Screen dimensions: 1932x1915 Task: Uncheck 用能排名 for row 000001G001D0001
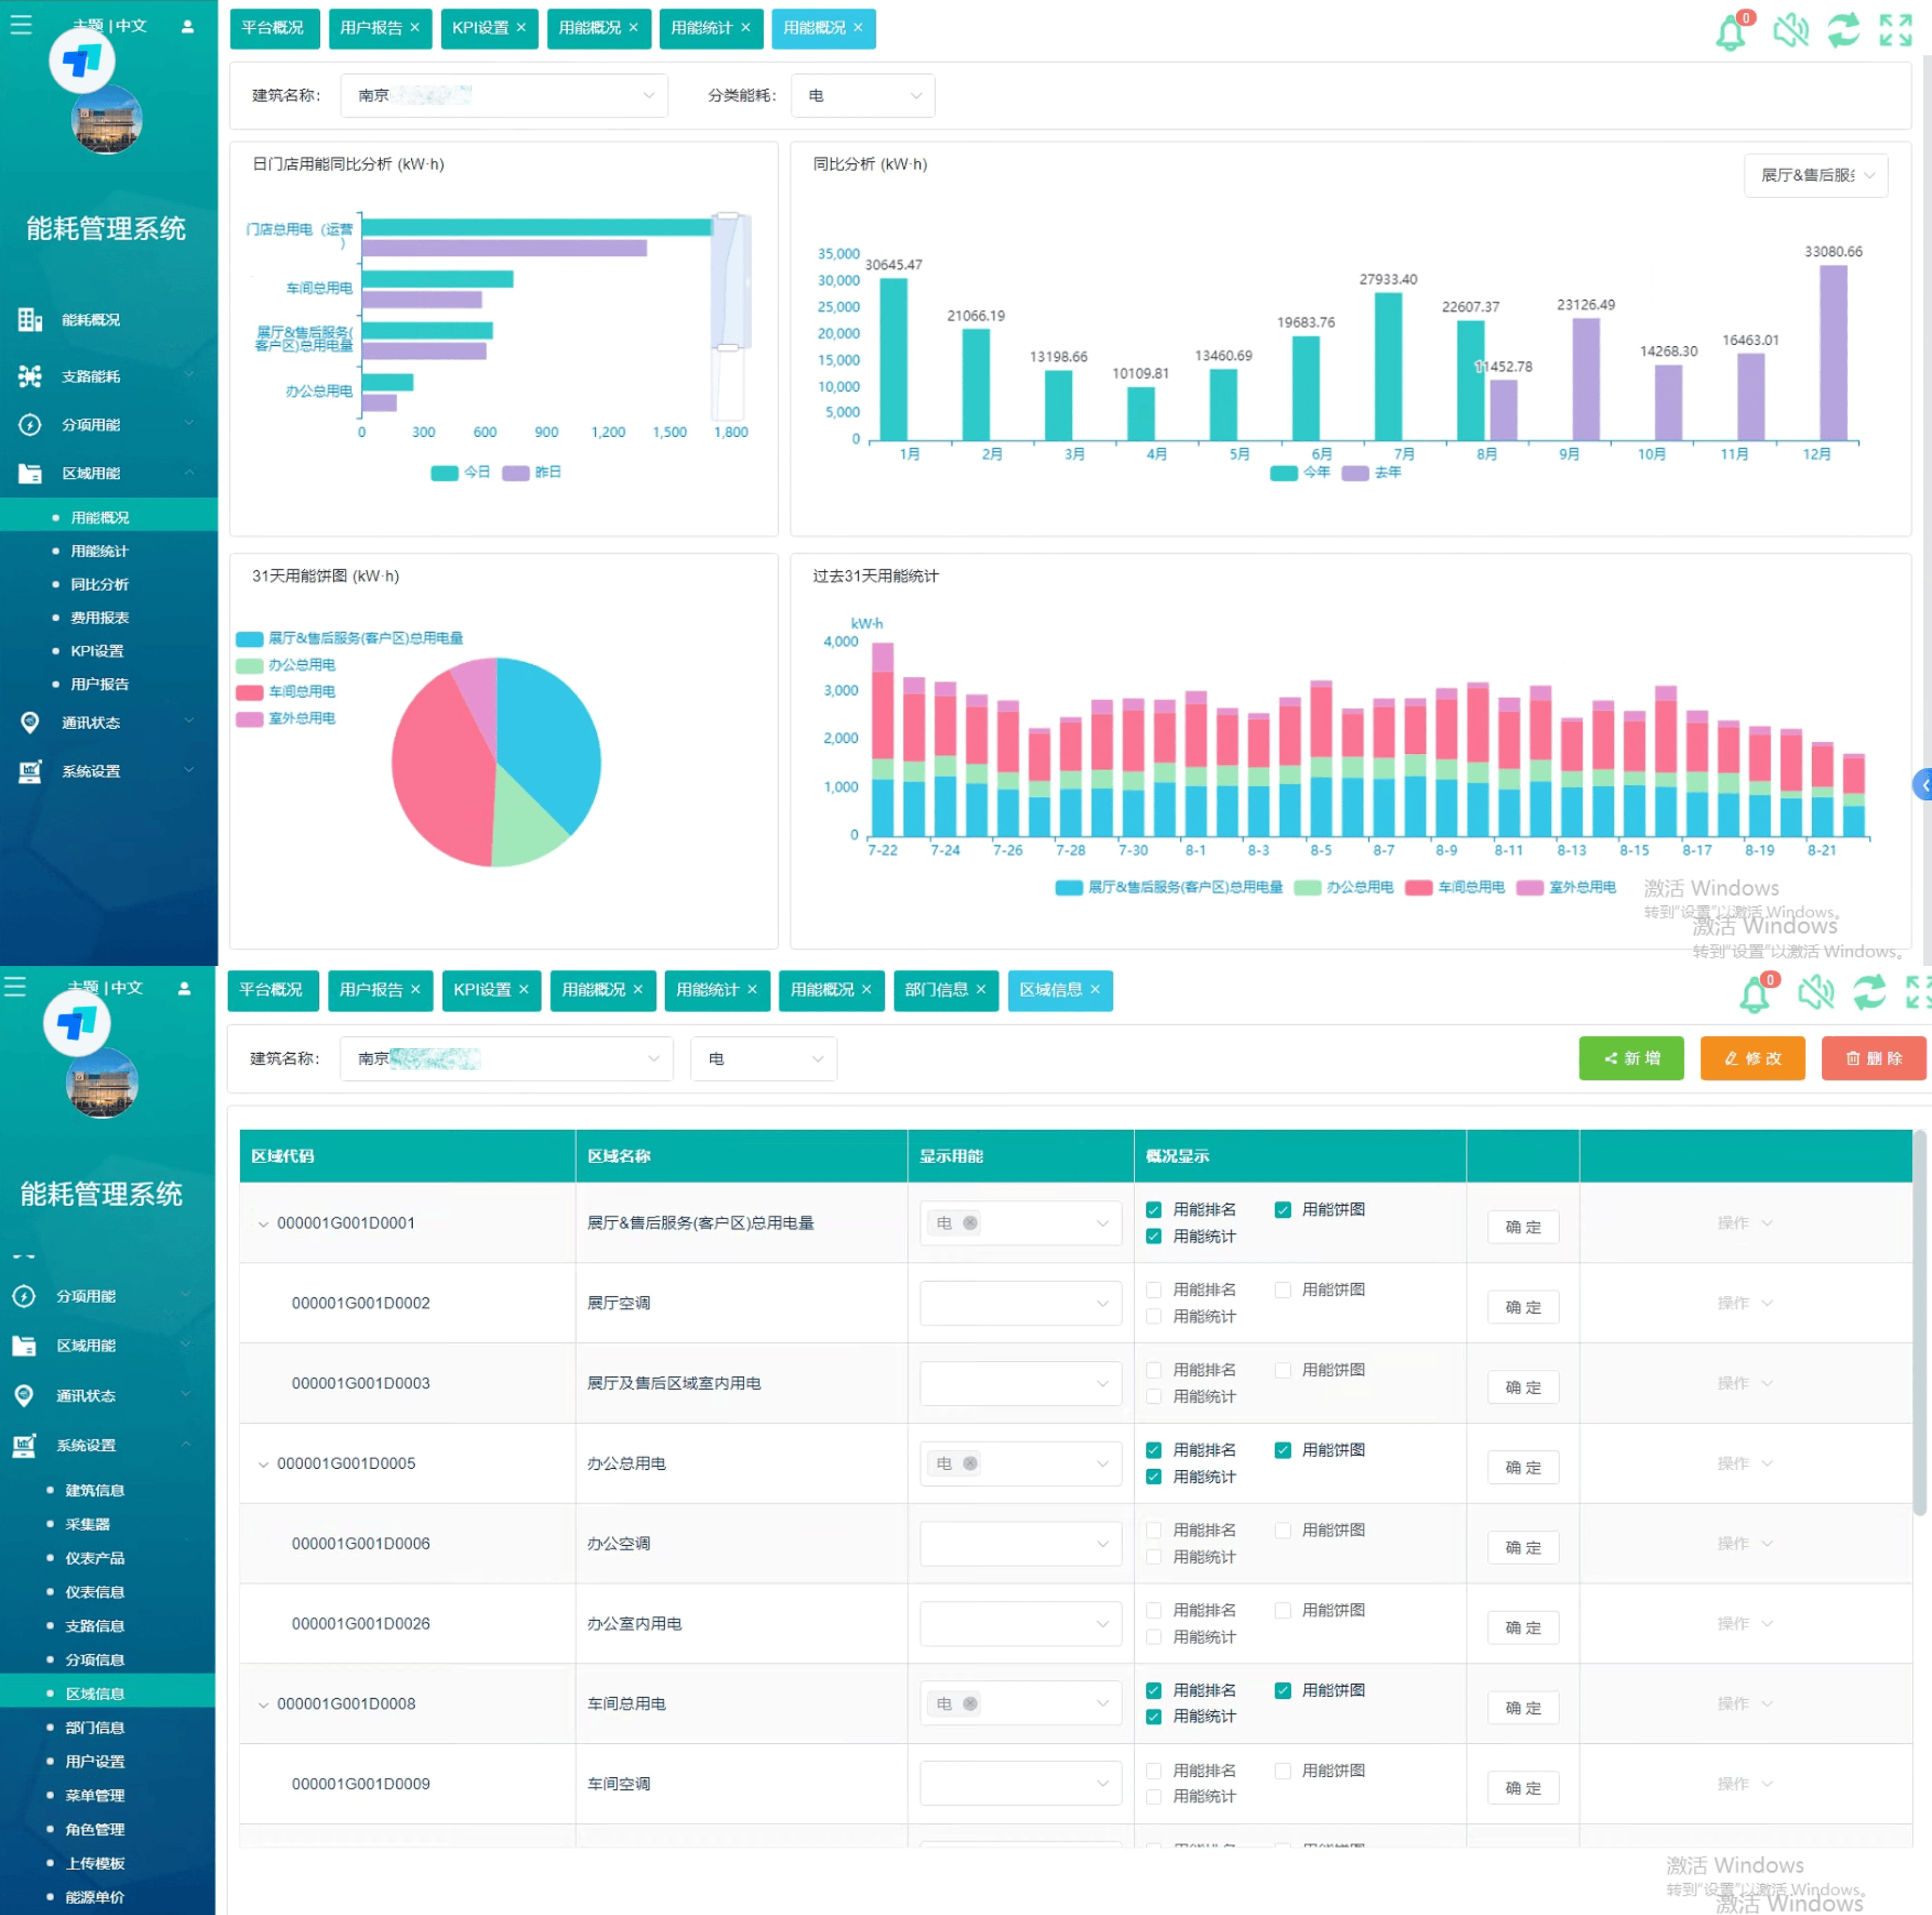[1154, 1209]
